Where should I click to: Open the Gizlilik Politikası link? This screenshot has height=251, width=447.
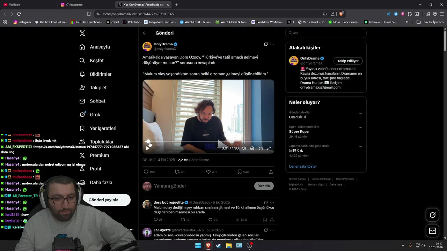(x=321, y=179)
